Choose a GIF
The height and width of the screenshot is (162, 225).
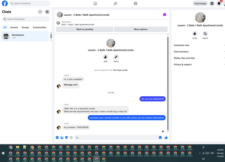[71, 137]
